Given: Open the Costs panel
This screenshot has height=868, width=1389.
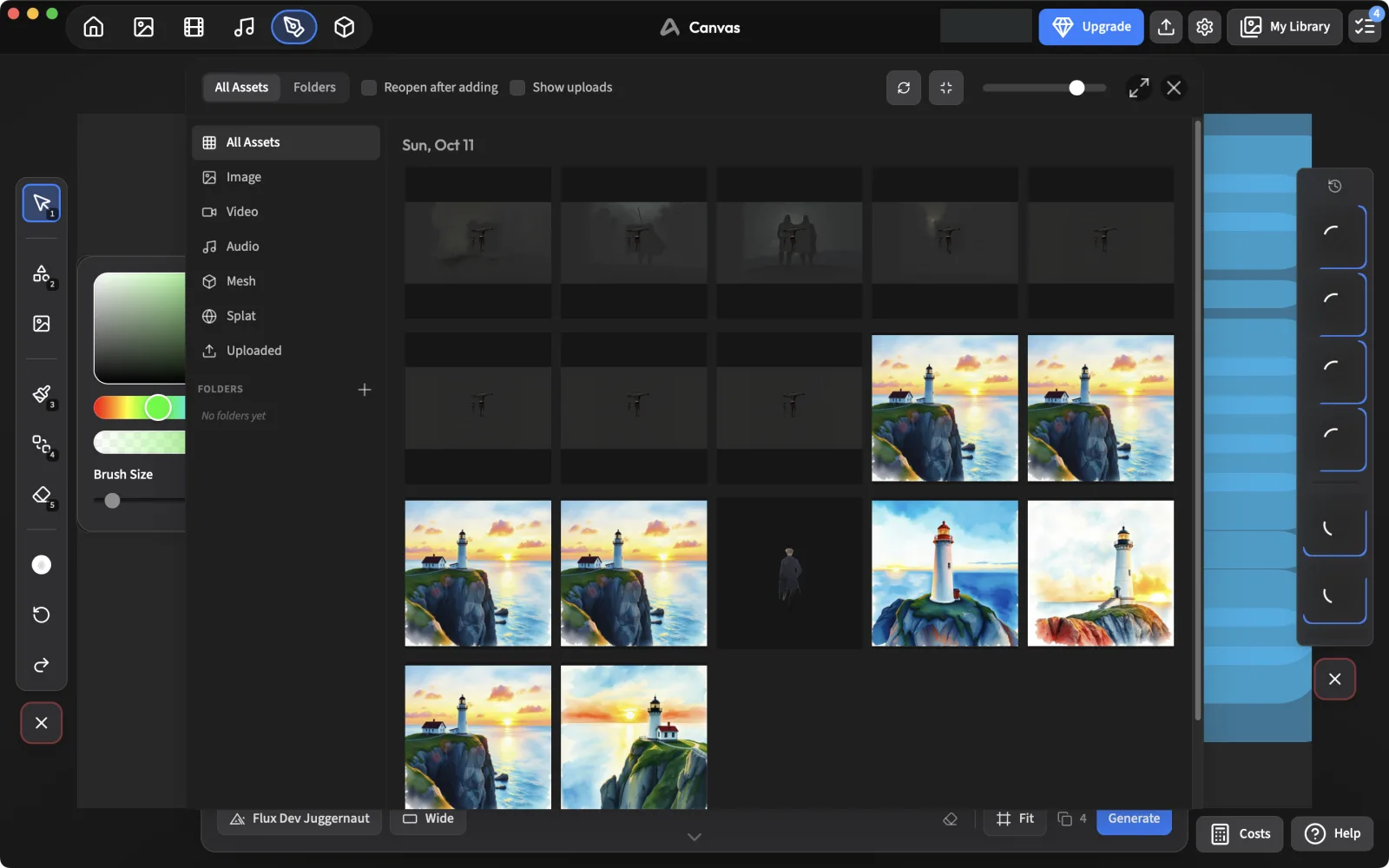Looking at the screenshot, I should click(x=1241, y=834).
